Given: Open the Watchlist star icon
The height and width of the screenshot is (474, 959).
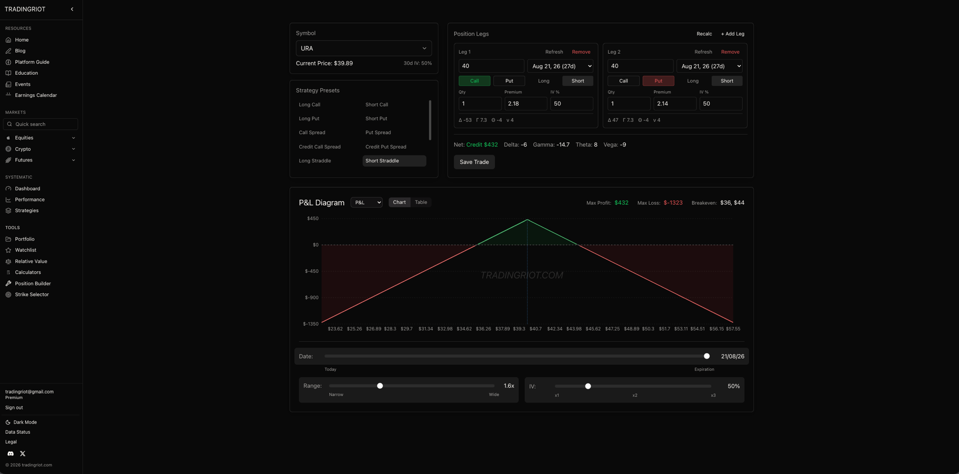Looking at the screenshot, I should tap(8, 250).
